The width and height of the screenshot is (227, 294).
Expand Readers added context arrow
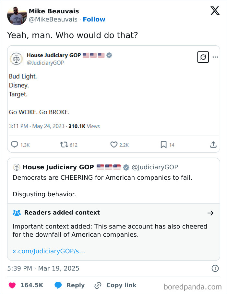(210, 213)
